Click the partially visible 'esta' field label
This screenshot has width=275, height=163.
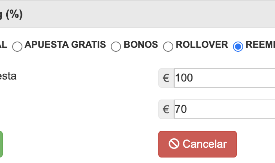click(x=8, y=76)
